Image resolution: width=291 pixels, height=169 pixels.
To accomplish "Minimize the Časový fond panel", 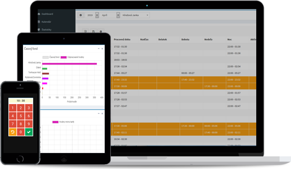I will coord(99,49).
